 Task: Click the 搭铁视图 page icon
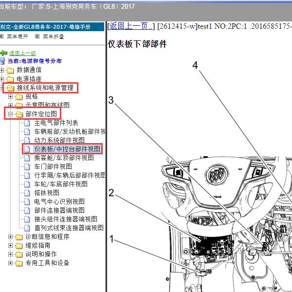click(x=27, y=193)
